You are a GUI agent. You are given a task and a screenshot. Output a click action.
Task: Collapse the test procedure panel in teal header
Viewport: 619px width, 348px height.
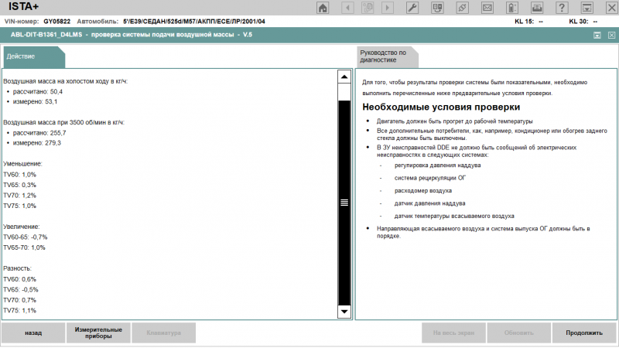[x=597, y=35]
